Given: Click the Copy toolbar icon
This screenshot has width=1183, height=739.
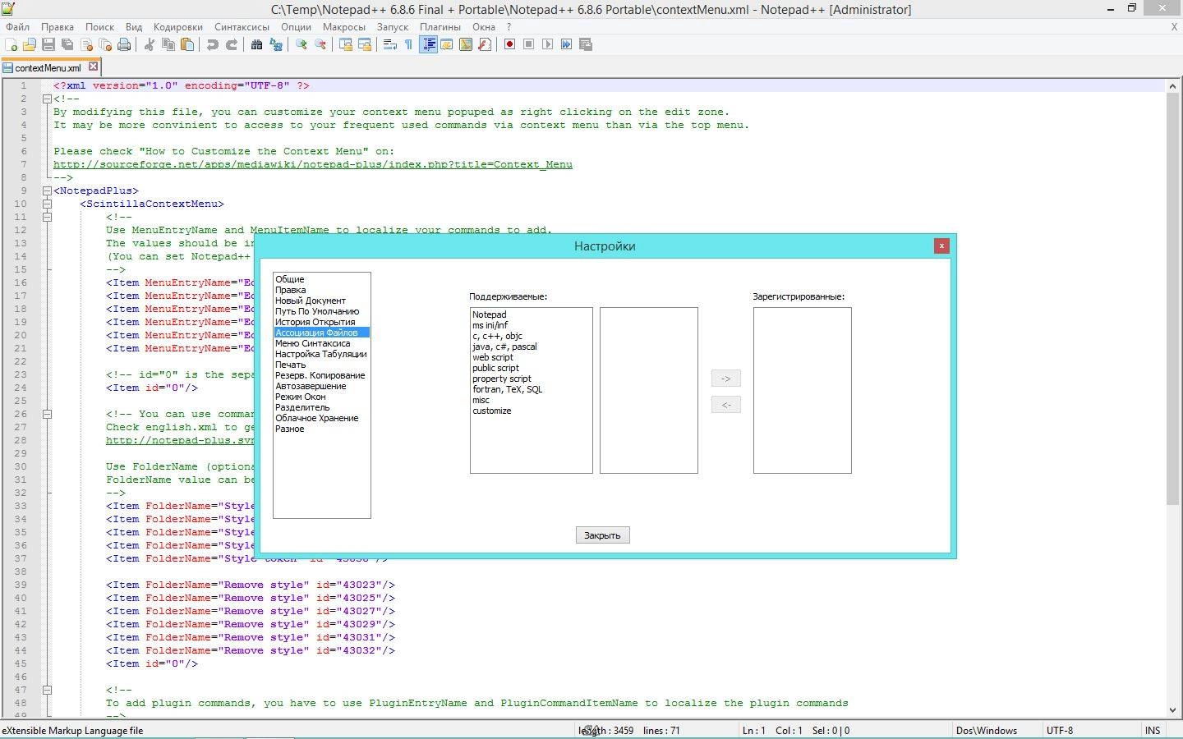Looking at the screenshot, I should pyautogui.click(x=168, y=44).
